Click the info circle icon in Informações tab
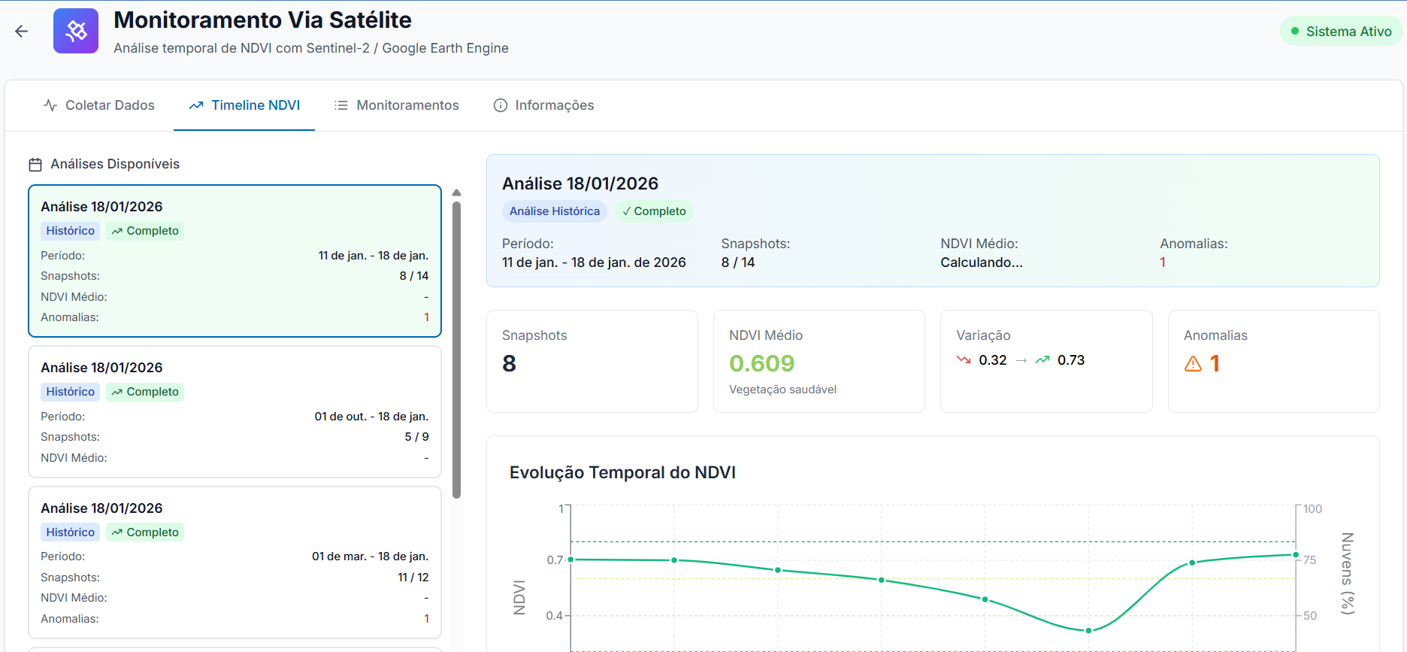Viewport: 1407px width, 652px height. [x=501, y=105]
